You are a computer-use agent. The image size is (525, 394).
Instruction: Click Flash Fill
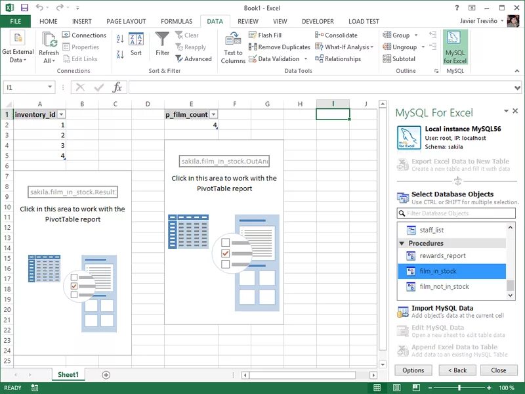[x=265, y=35]
